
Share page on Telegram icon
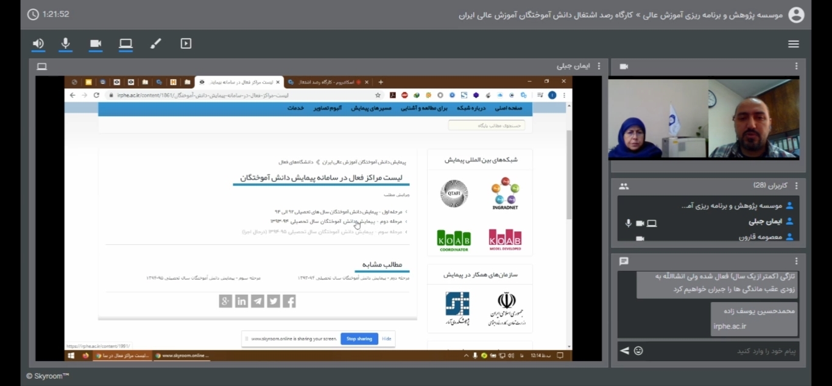[258, 301]
